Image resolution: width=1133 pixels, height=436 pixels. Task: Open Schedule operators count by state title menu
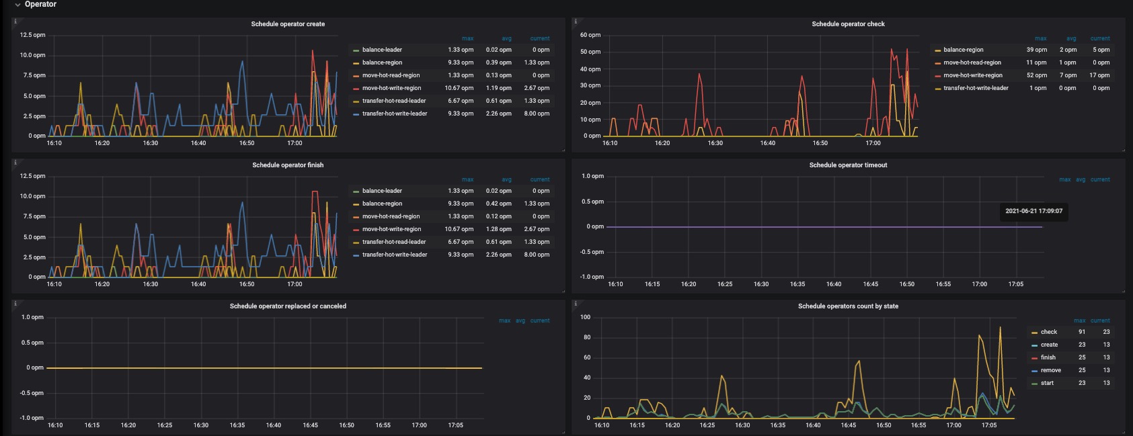click(x=848, y=306)
